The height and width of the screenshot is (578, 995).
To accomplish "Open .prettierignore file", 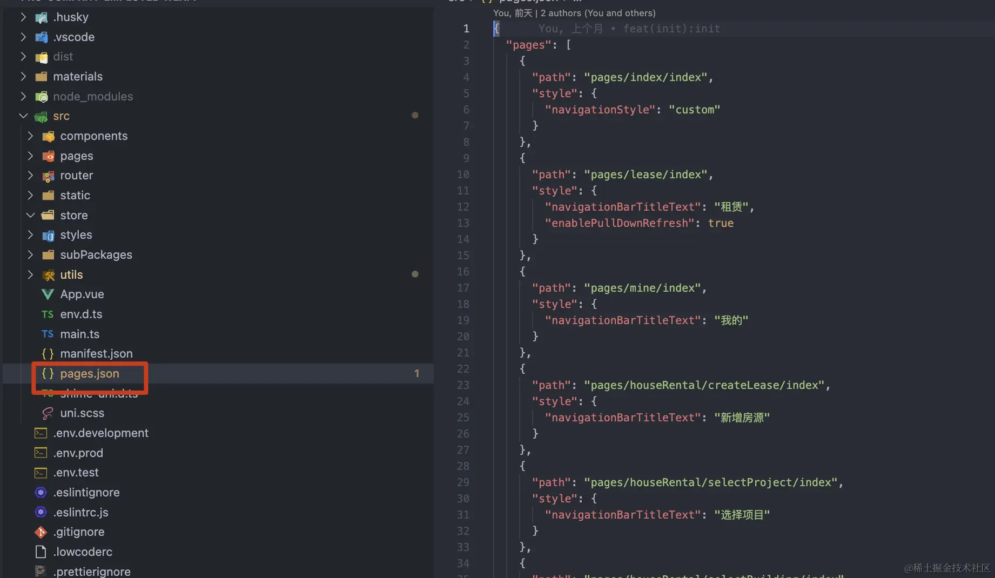I will [92, 572].
